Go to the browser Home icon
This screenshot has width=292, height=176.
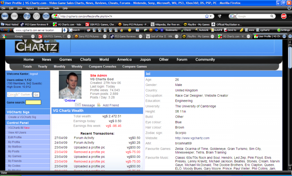click(x=46, y=16)
